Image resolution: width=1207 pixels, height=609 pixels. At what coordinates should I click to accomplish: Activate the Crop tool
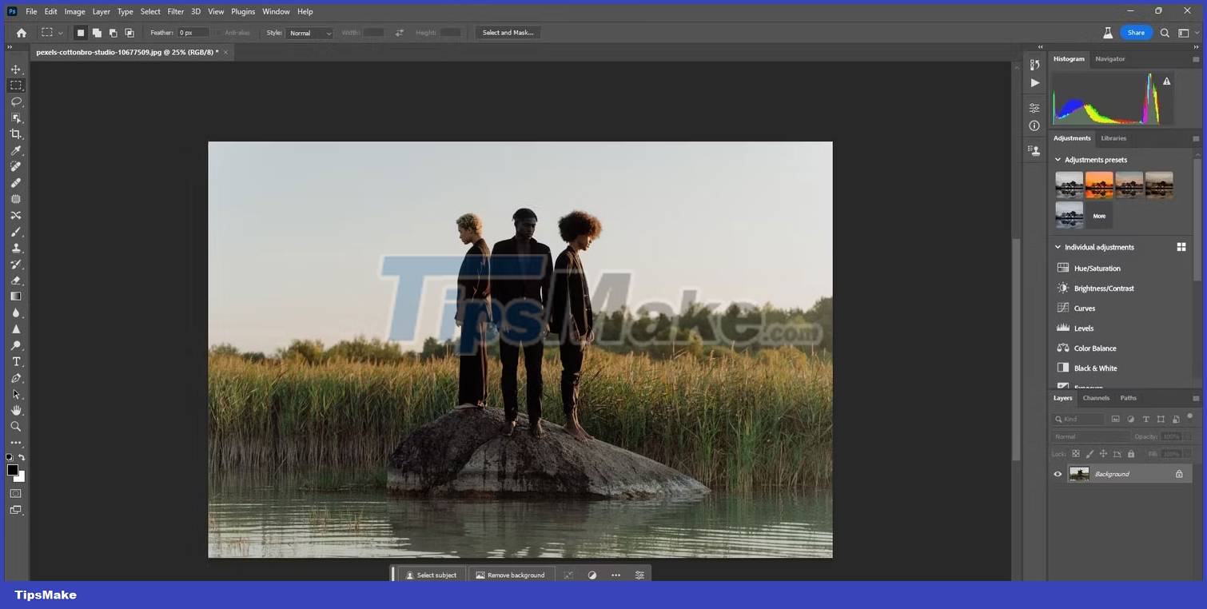[16, 133]
